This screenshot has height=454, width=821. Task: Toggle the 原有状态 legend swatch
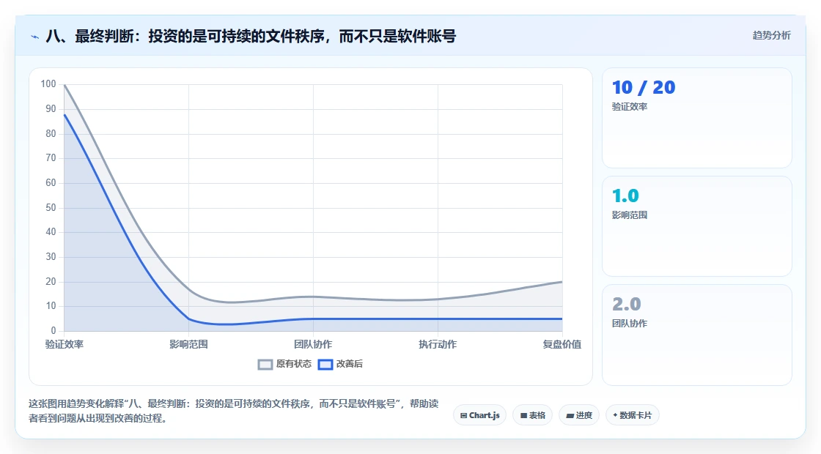pos(265,365)
